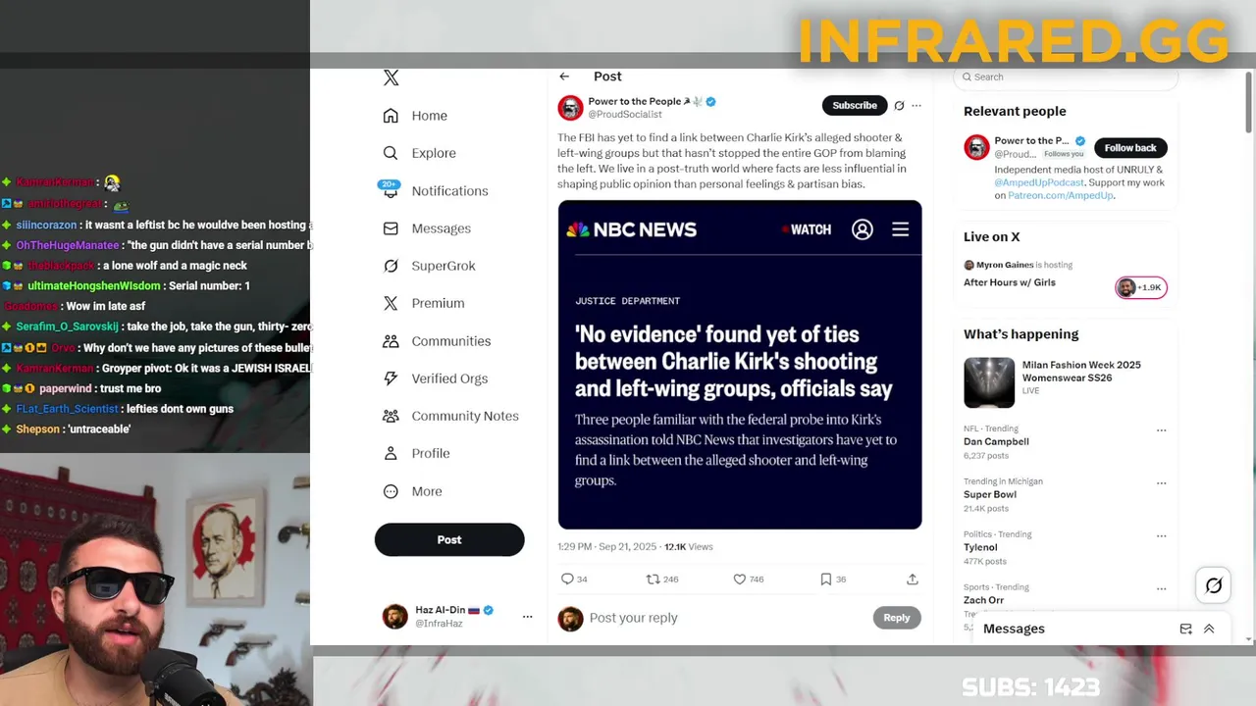Click the 1.9K listeners badge
The height and width of the screenshot is (706, 1256).
(x=1141, y=287)
